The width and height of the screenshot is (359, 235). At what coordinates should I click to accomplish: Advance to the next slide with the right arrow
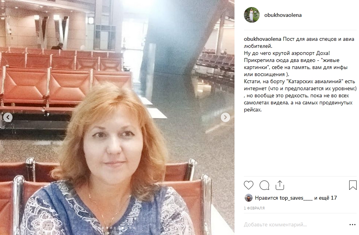pos(225,117)
